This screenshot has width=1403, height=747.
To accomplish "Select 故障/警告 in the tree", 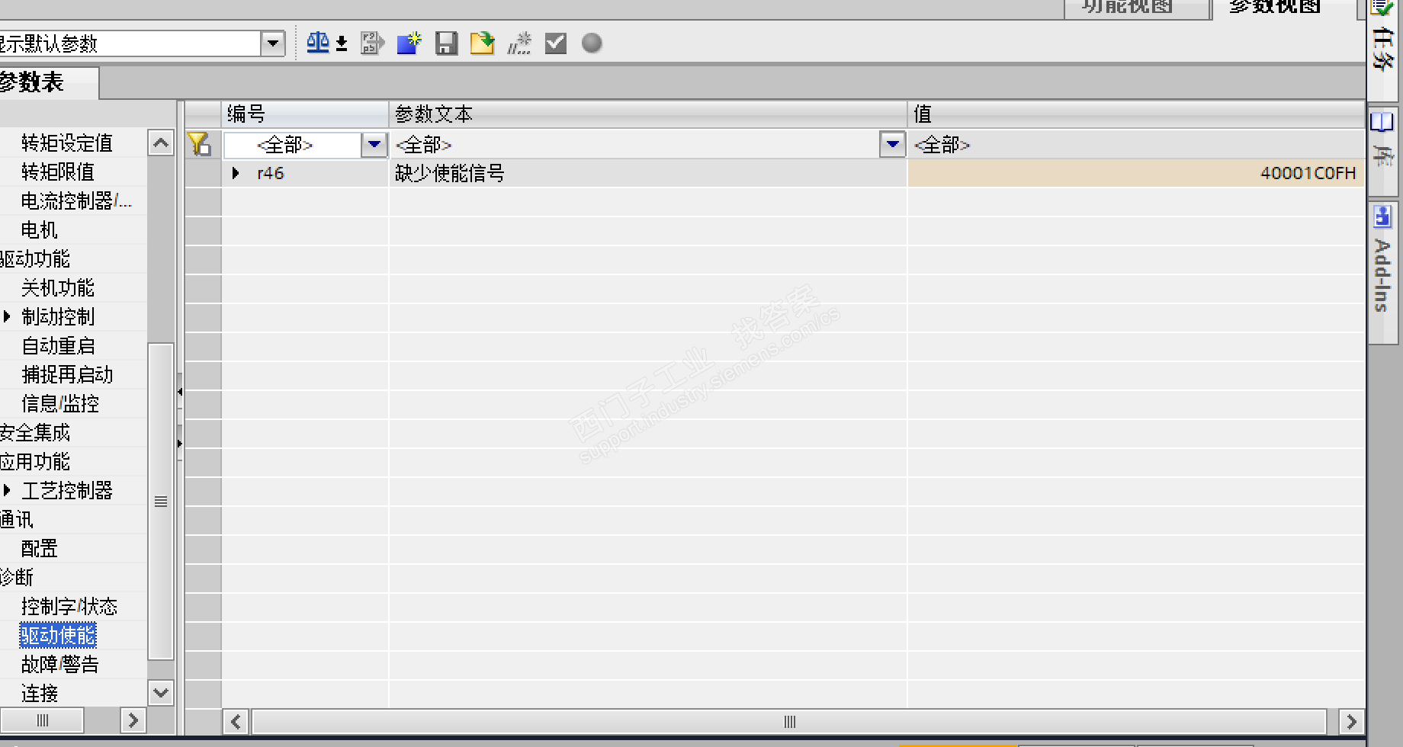I will click(x=60, y=664).
